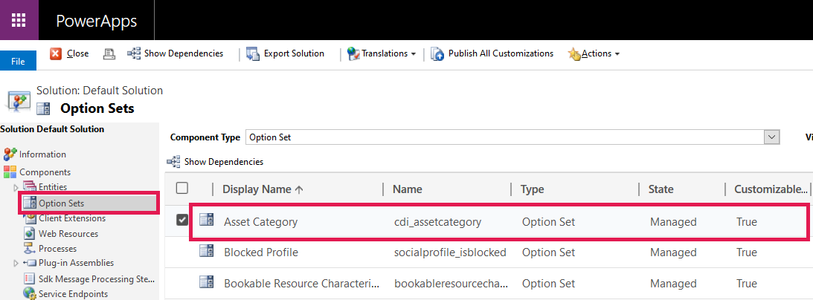Expand the Entities tree node

click(16, 186)
